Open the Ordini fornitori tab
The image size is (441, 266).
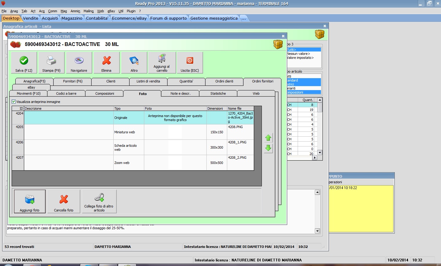pos(262,81)
